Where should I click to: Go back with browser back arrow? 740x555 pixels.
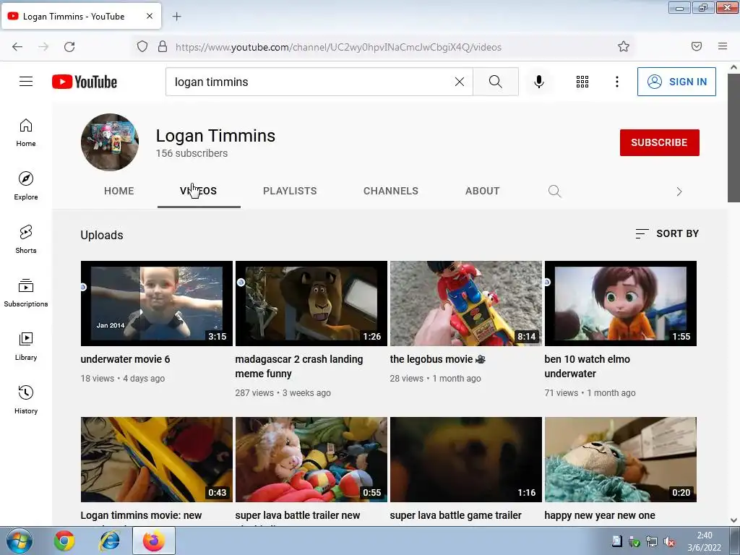[17, 47]
